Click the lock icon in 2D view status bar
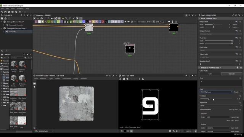Image resolution: width=244 pixels, height=137 pixels. click(x=196, y=131)
